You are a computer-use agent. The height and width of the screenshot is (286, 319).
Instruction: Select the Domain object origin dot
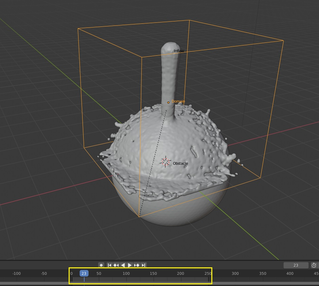click(x=168, y=103)
